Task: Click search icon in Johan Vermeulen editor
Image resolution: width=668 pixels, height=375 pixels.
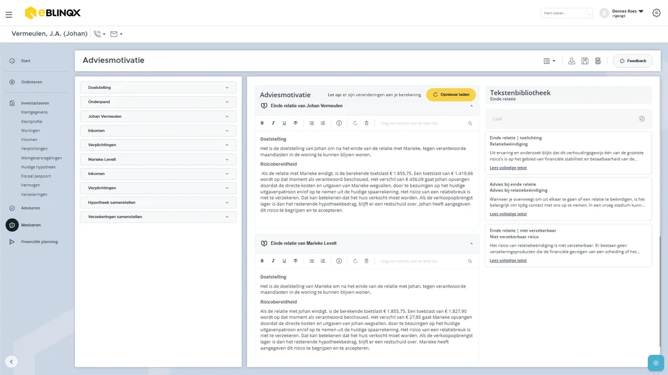Action: (470, 123)
